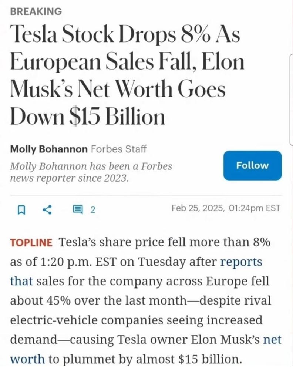
Task: Open the comments speech-box icon
Action: [78, 209]
